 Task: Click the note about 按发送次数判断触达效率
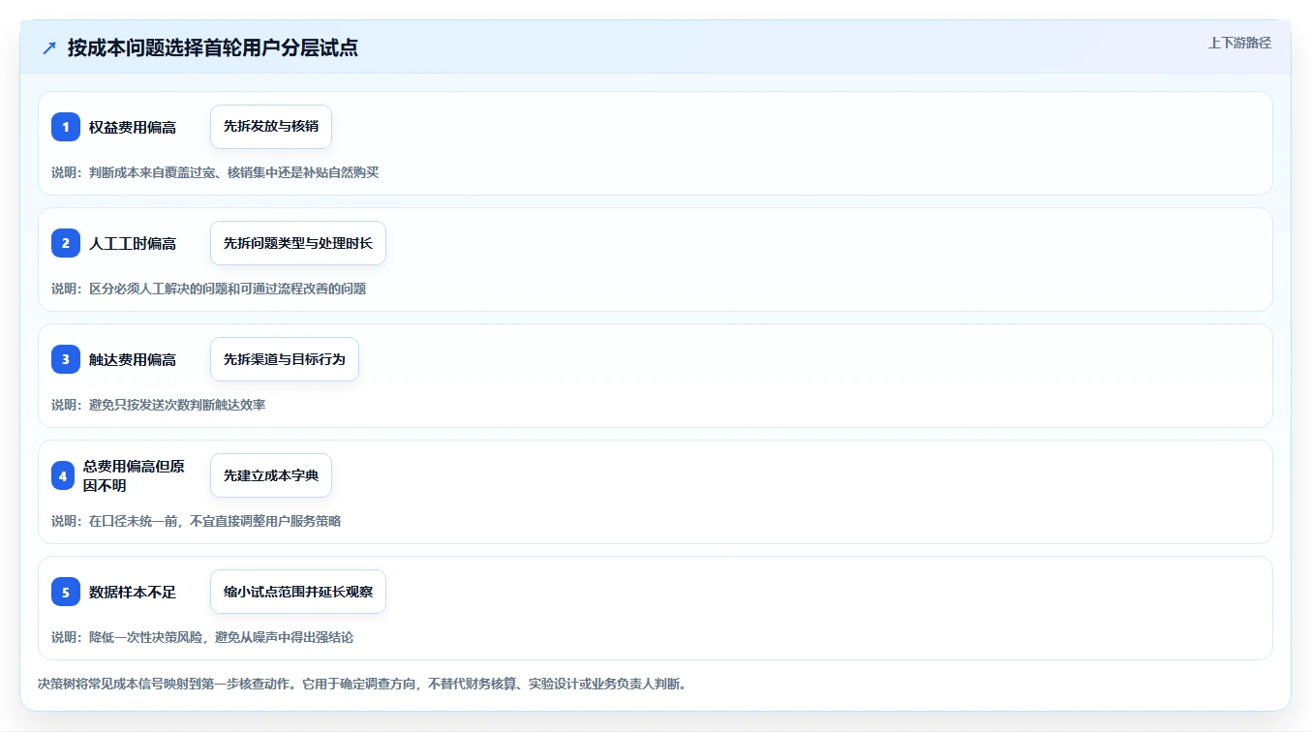(159, 405)
